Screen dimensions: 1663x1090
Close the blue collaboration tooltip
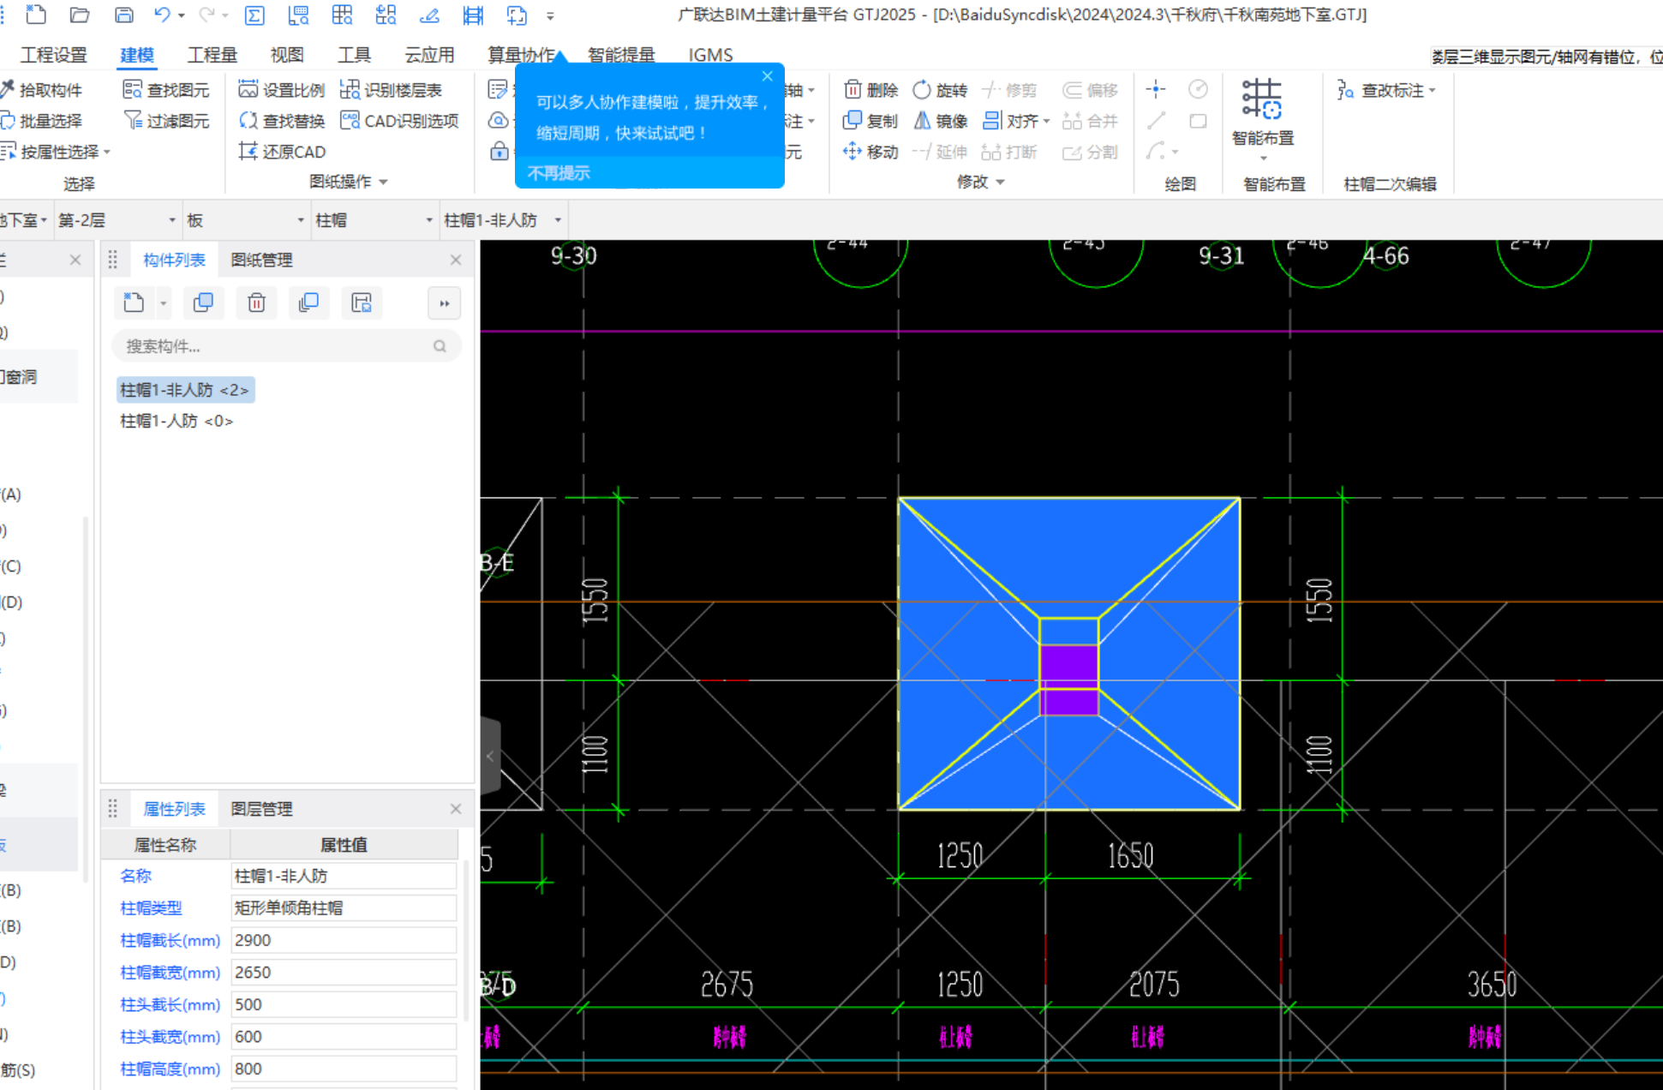pyautogui.click(x=768, y=76)
